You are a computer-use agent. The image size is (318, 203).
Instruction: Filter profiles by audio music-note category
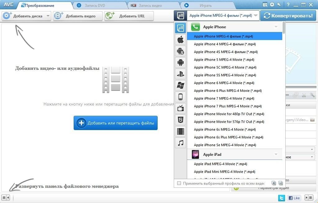(x=180, y=143)
